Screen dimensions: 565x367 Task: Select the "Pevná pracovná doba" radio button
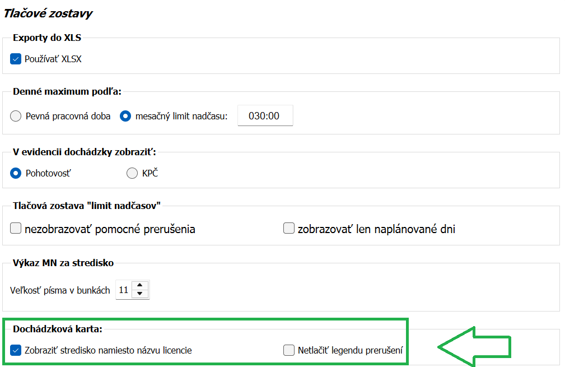pyautogui.click(x=15, y=115)
